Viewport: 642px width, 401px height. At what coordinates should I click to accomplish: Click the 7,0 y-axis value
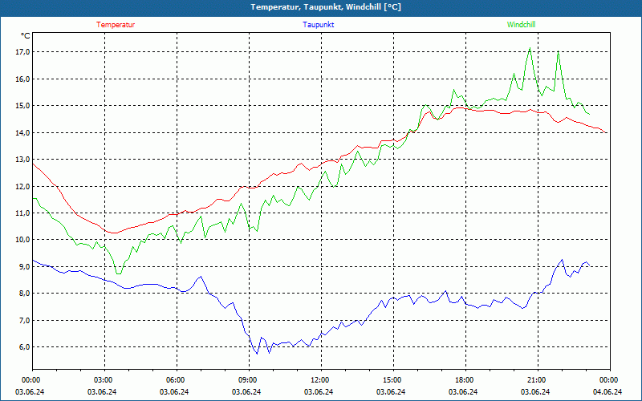[x=25, y=320]
